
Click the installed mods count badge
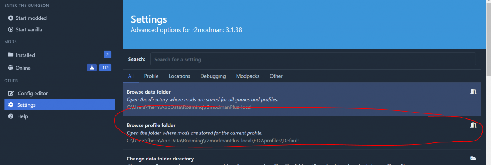click(x=107, y=55)
